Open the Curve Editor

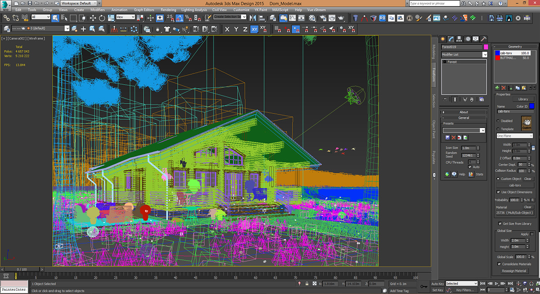pyautogui.click(x=293, y=18)
